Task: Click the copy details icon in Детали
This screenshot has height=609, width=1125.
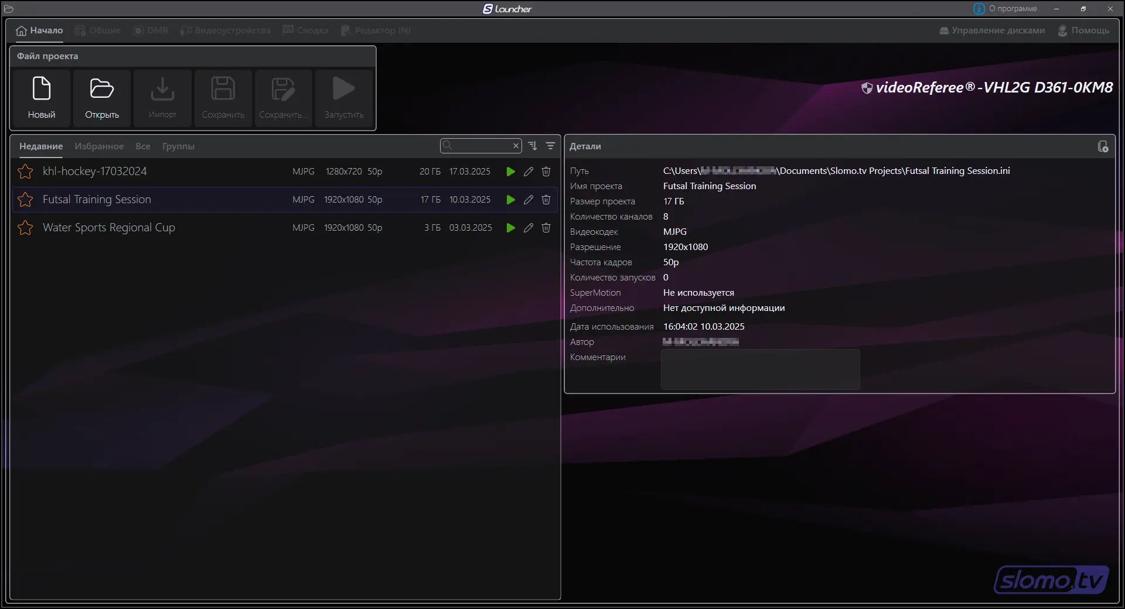Action: [x=1103, y=146]
